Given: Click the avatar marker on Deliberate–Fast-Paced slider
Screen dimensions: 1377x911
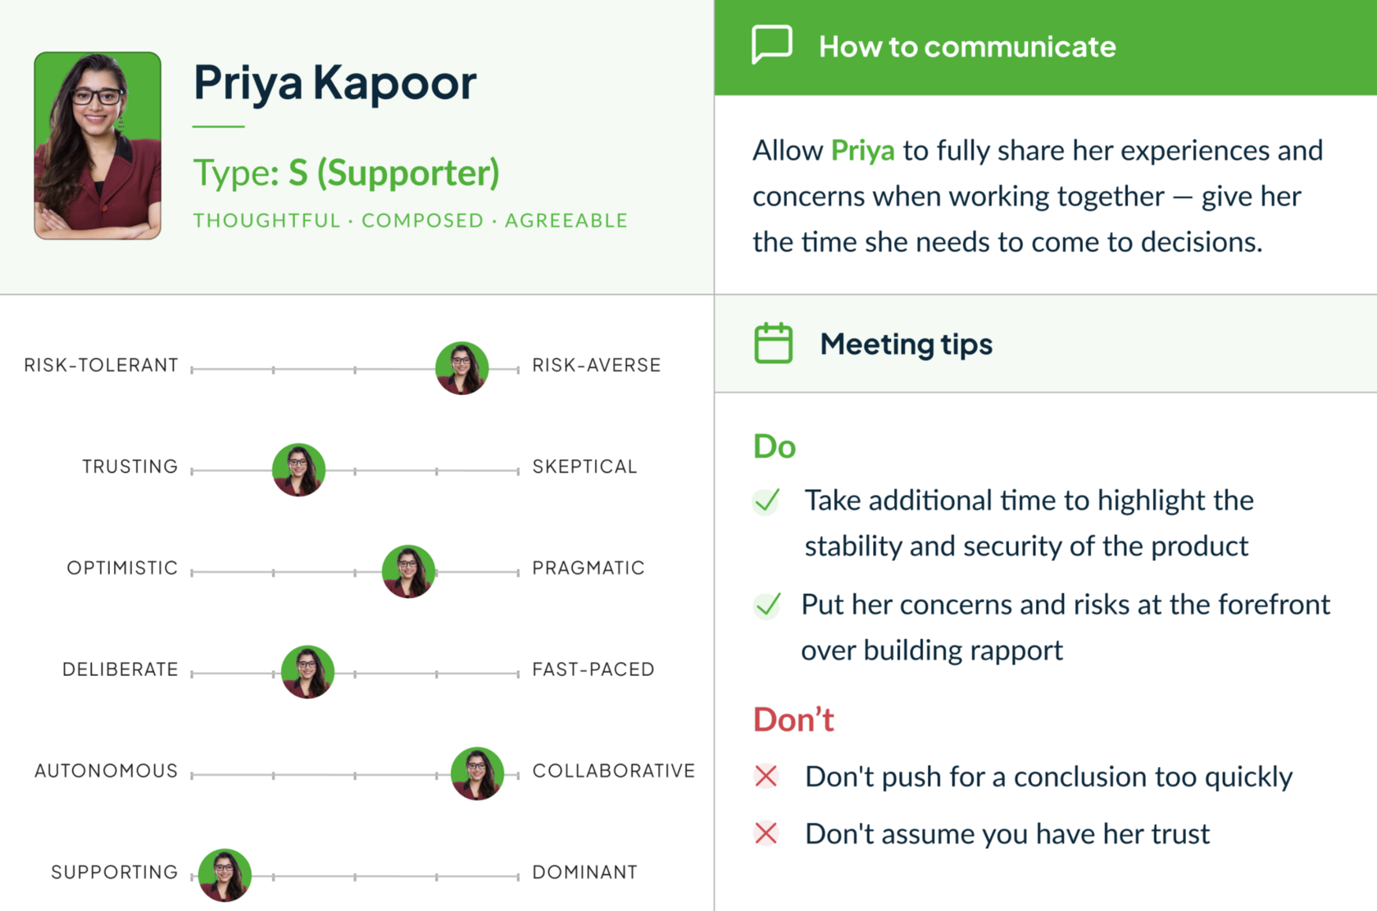Looking at the screenshot, I should (x=307, y=672).
